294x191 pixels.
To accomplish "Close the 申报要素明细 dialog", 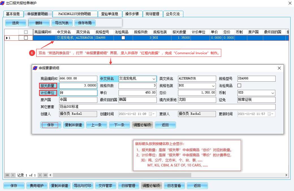I will pyautogui.click(x=279, y=68).
